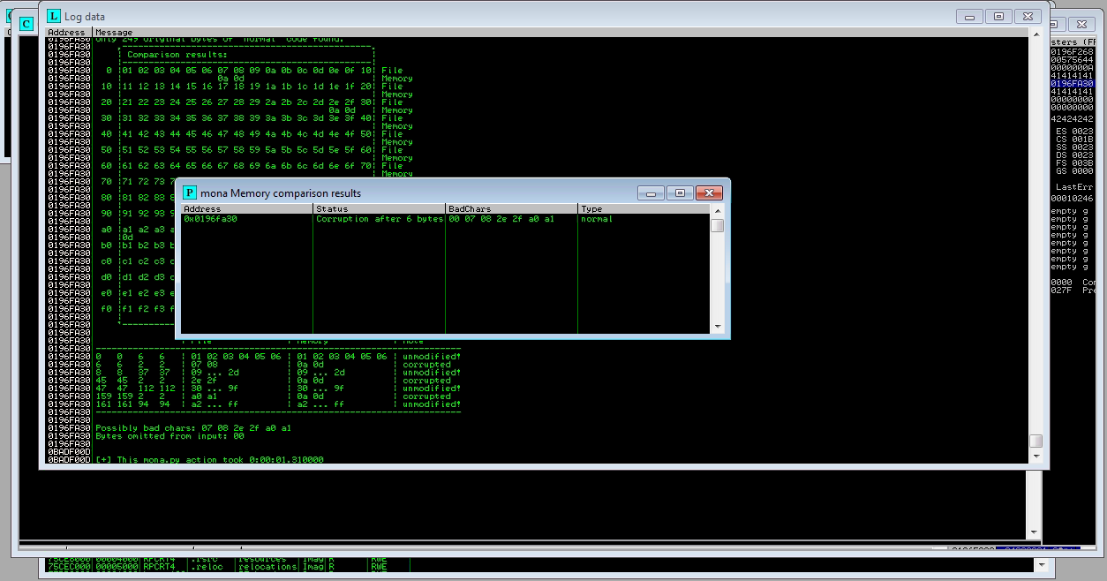Image resolution: width=1107 pixels, height=581 pixels.
Task: Click the 'P' icon of mona results window
Action: pos(190,192)
